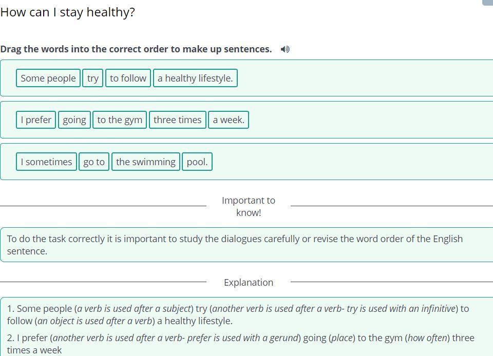
Task: Select 'the swimming' word tile
Action: [x=146, y=162]
